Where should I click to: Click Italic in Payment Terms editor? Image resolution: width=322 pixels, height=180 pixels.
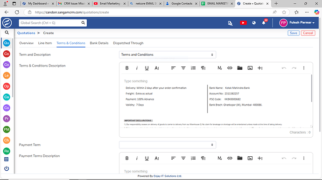coord(137,158)
